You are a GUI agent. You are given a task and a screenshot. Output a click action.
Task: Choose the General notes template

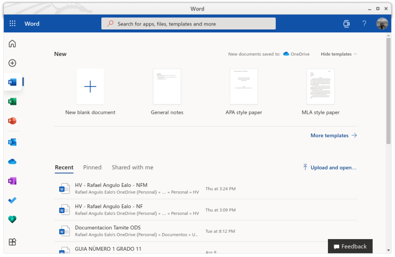pyautogui.click(x=167, y=86)
